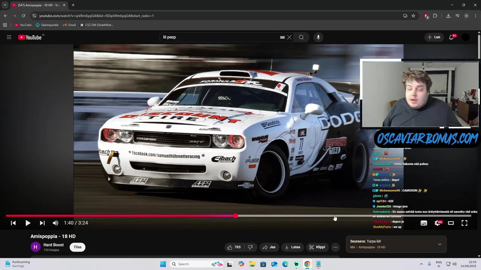Open the Gmail bookmark

[69, 25]
